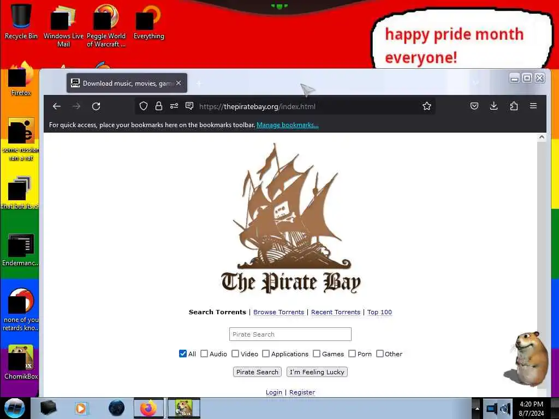This screenshot has width=559, height=419.
Task: Expand the list all tabs chevron
Action: point(476,83)
